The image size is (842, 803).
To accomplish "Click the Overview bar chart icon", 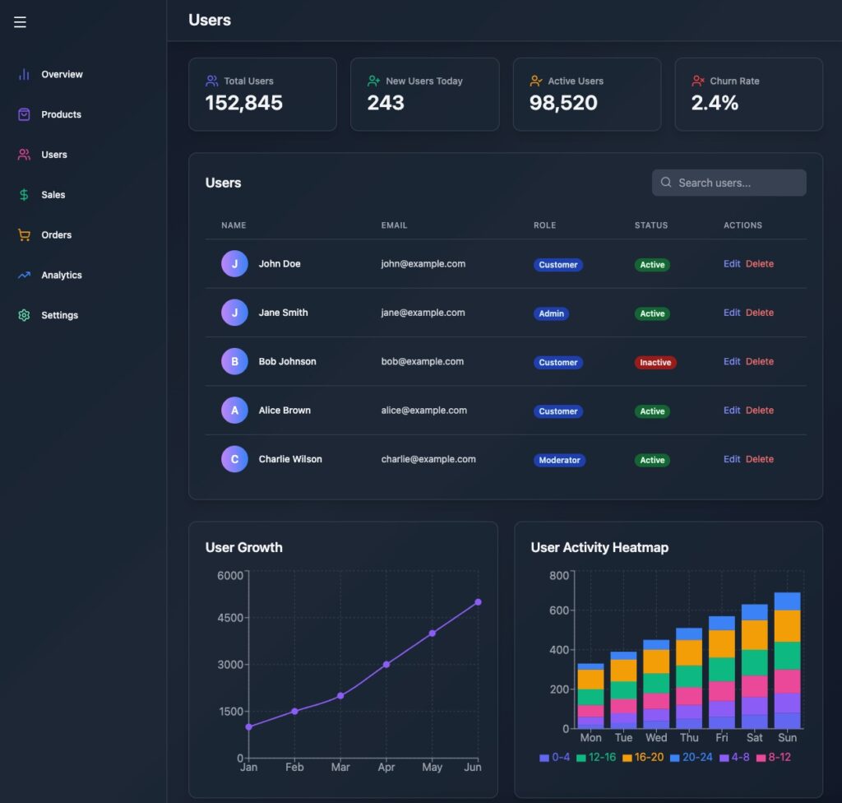I will tap(24, 75).
